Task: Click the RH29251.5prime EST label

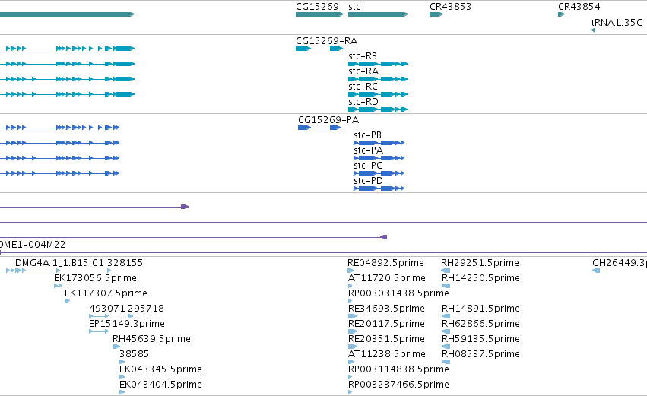Action: tap(480, 263)
